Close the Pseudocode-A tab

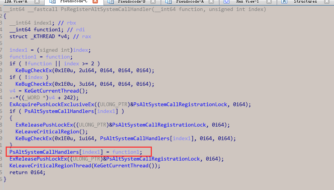[x=211, y=2]
